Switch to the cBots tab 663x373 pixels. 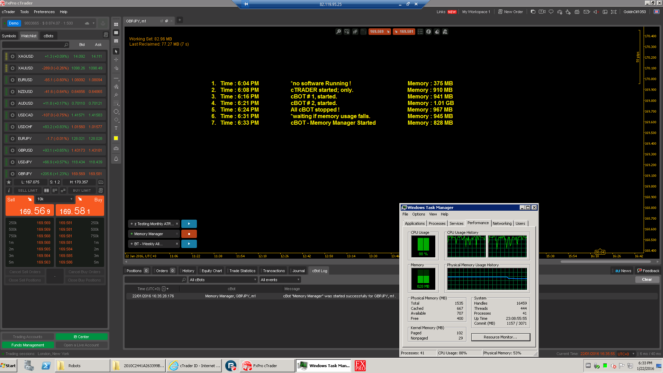48,36
